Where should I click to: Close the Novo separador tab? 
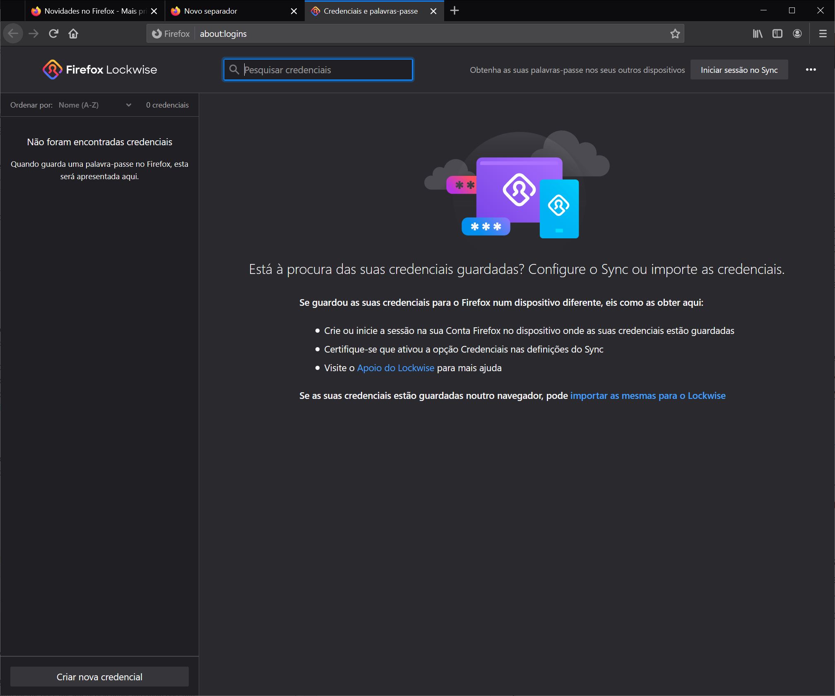[294, 11]
